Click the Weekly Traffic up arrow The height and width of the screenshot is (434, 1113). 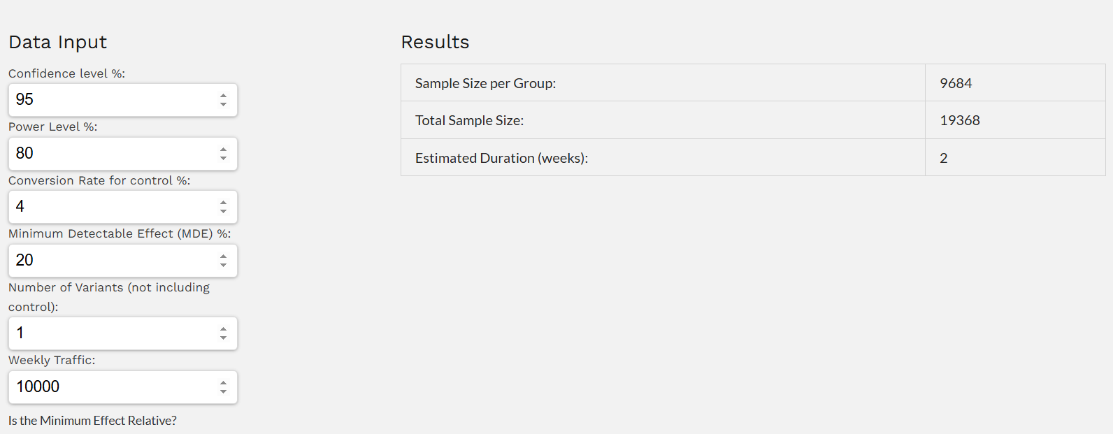pyautogui.click(x=222, y=382)
